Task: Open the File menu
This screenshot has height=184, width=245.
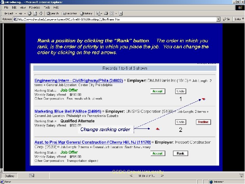Action: [6, 7]
